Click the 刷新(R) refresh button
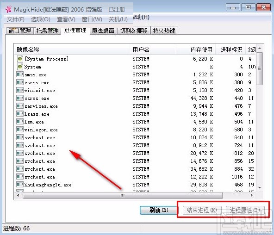Viewport: 274px width, 235px height. [159, 210]
